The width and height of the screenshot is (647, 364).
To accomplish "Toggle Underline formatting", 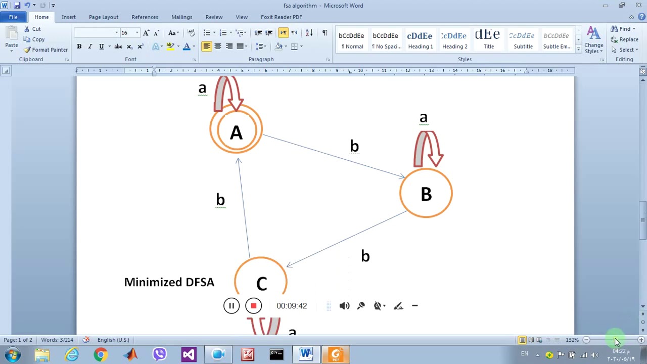I will 101,47.
